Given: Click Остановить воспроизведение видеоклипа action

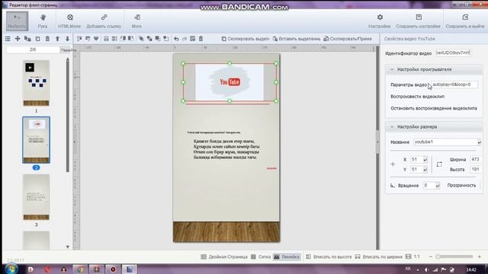Looking at the screenshot, I should (x=434, y=108).
